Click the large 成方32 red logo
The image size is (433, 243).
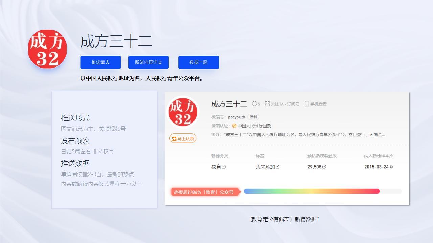point(47,49)
